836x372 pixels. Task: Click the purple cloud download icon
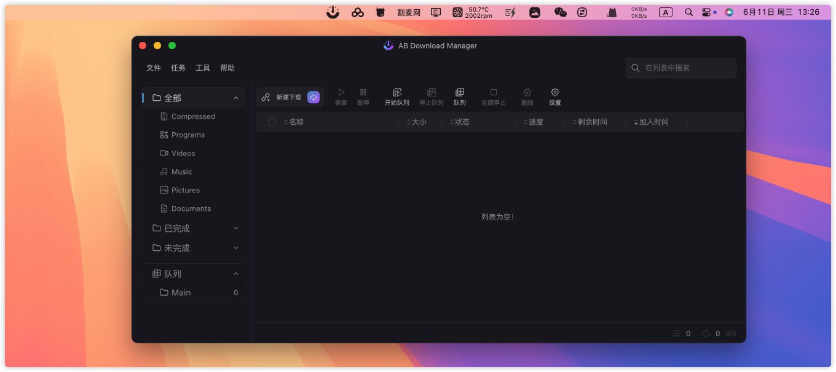pyautogui.click(x=313, y=97)
